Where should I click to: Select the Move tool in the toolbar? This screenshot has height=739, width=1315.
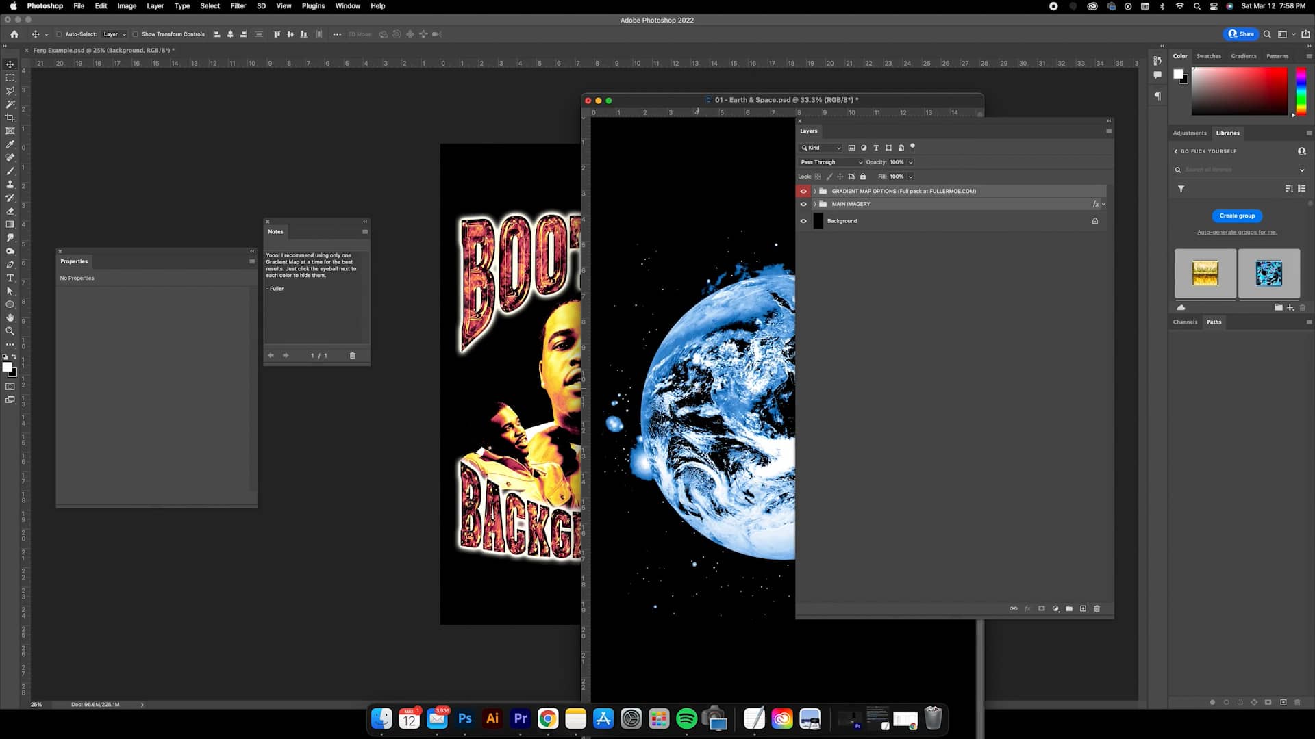click(10, 64)
